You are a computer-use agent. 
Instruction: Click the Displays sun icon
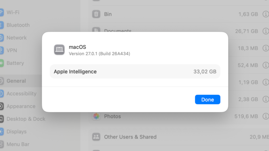[x=1, y=131]
